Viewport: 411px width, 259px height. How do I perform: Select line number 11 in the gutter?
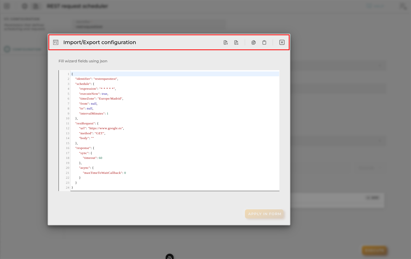(x=67, y=123)
